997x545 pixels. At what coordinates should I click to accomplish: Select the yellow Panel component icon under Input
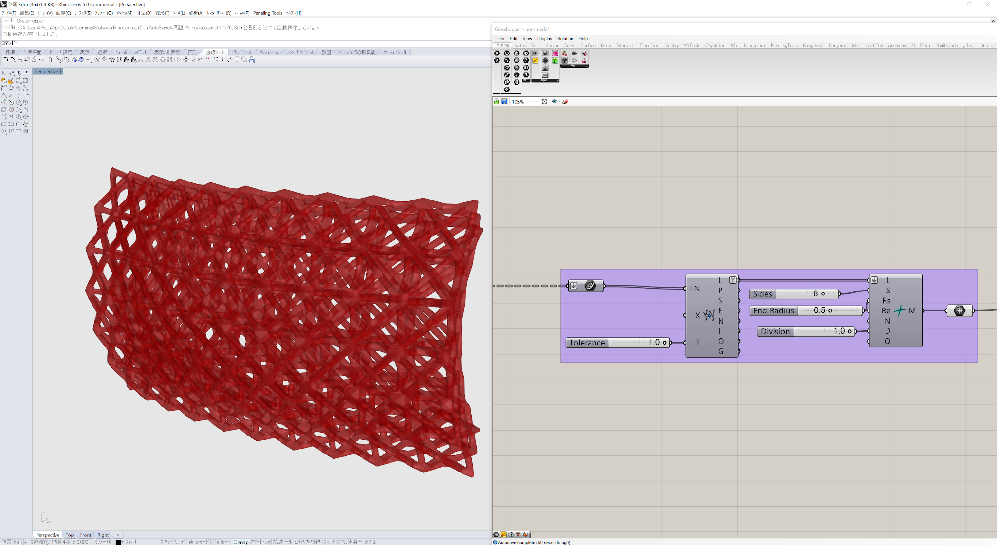tap(535, 60)
